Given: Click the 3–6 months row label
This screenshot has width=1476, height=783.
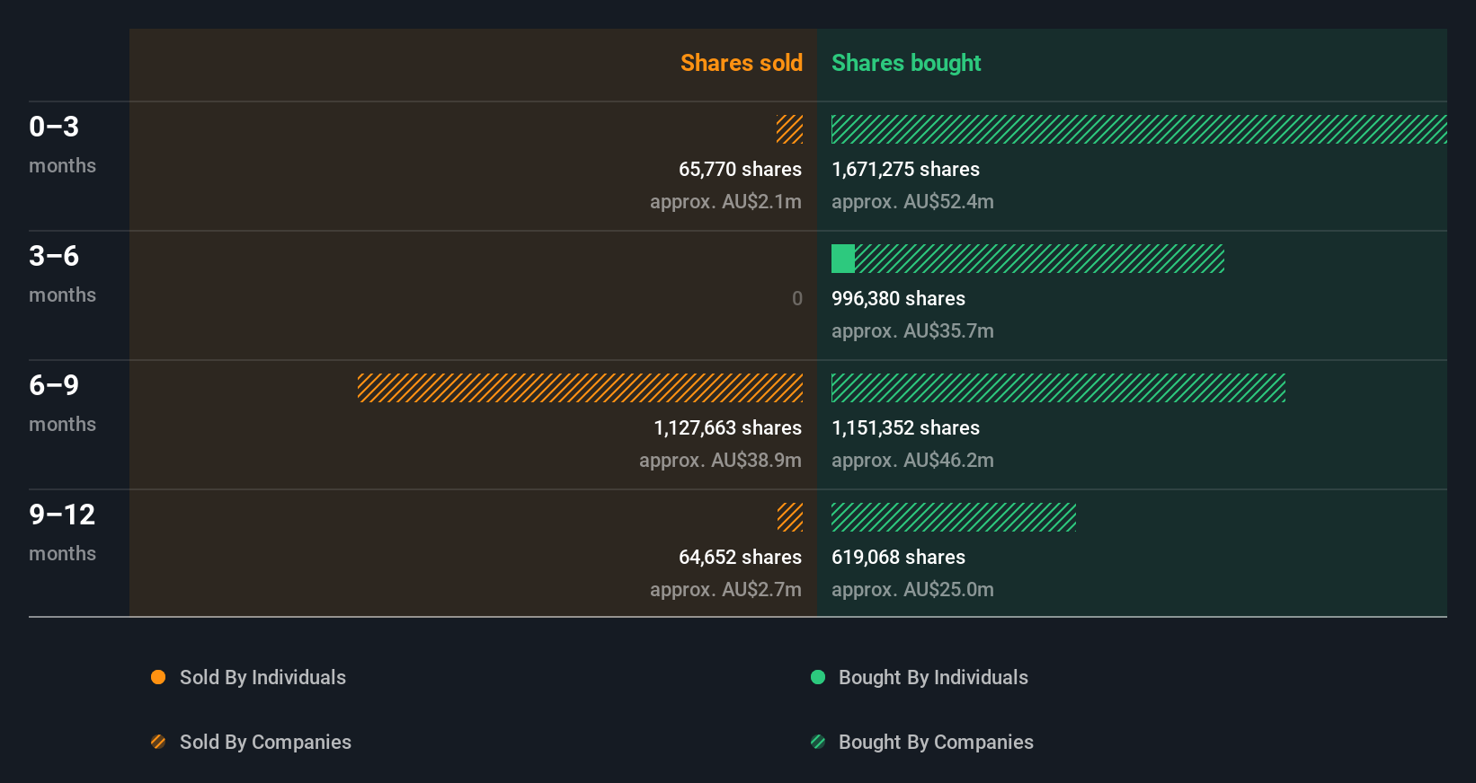Looking at the screenshot, I should point(62,274).
